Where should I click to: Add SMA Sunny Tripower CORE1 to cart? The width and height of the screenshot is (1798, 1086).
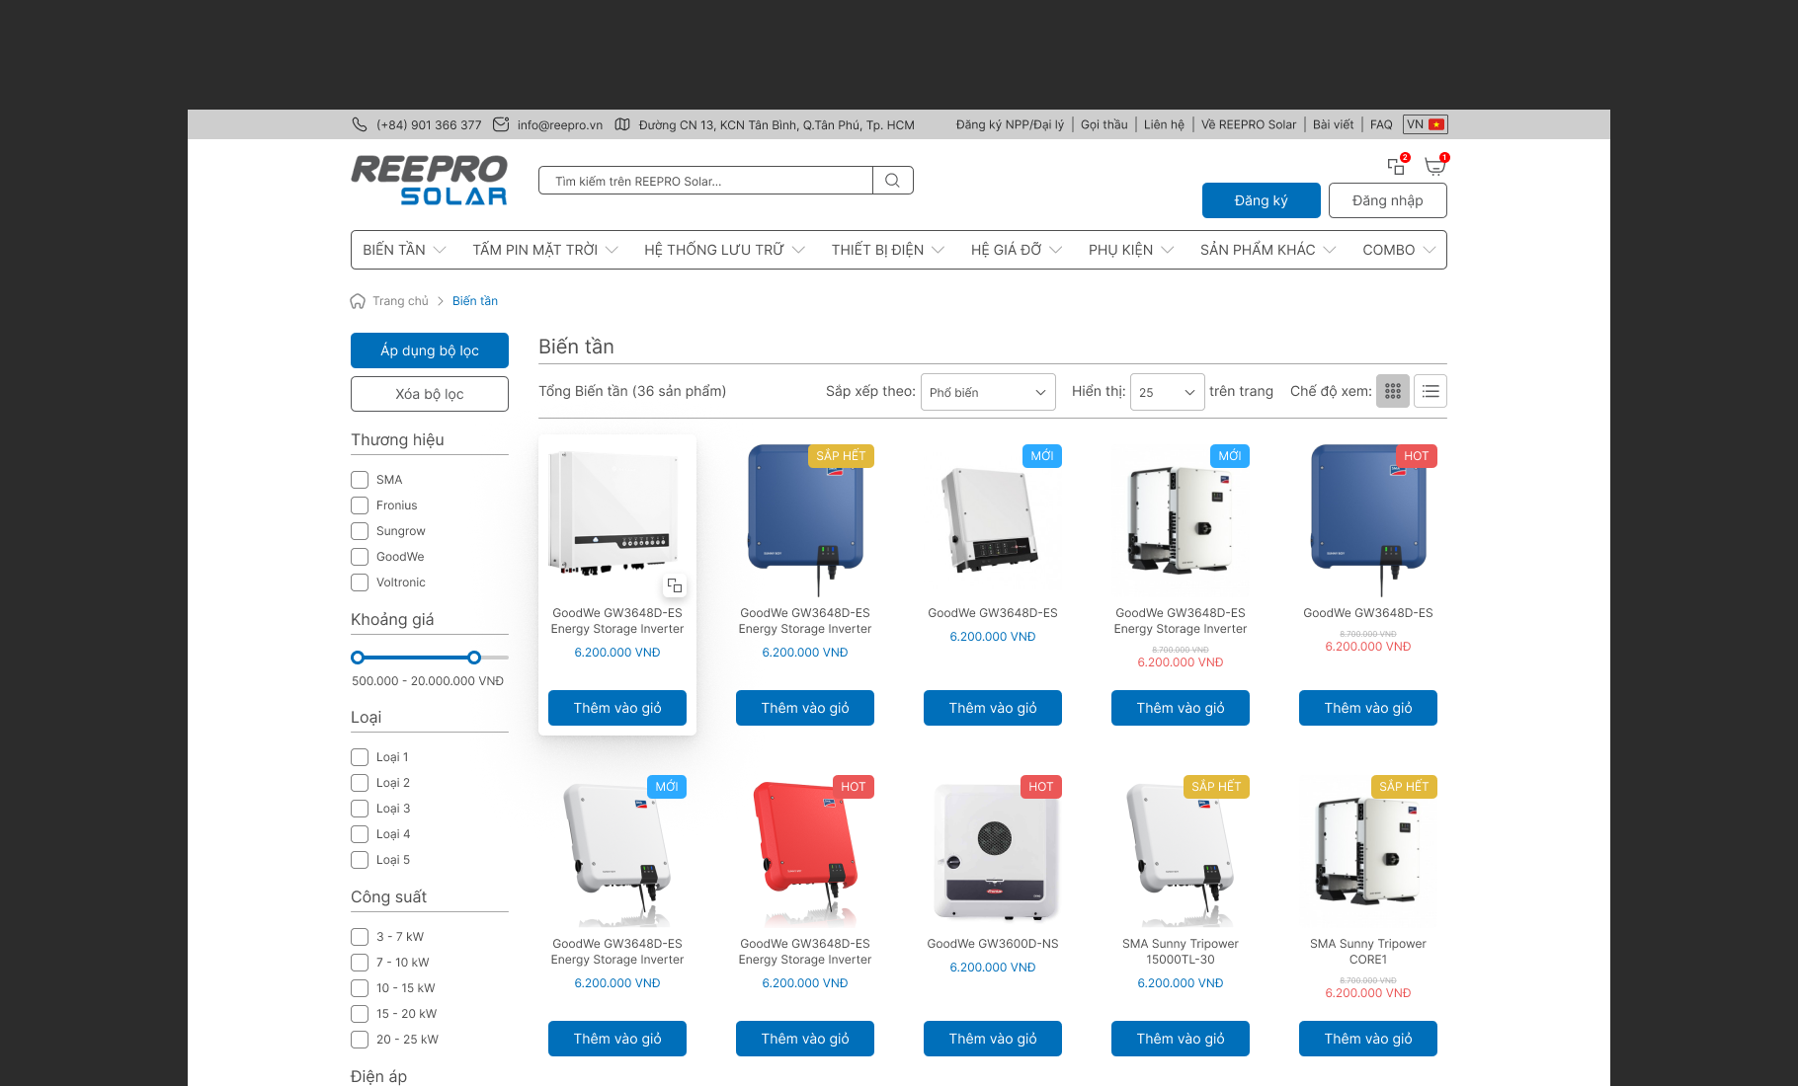coord(1368,1039)
